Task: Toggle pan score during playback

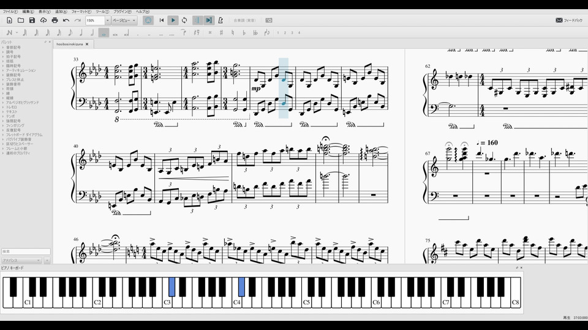Action: (209, 20)
